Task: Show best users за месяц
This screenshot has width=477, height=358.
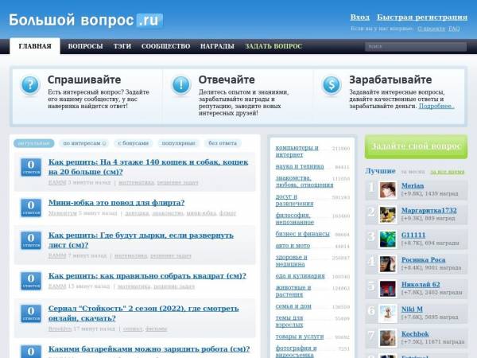Action: [413, 172]
